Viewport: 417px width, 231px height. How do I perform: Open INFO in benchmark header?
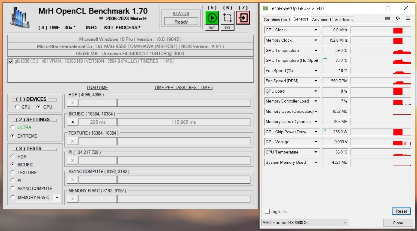[91, 27]
